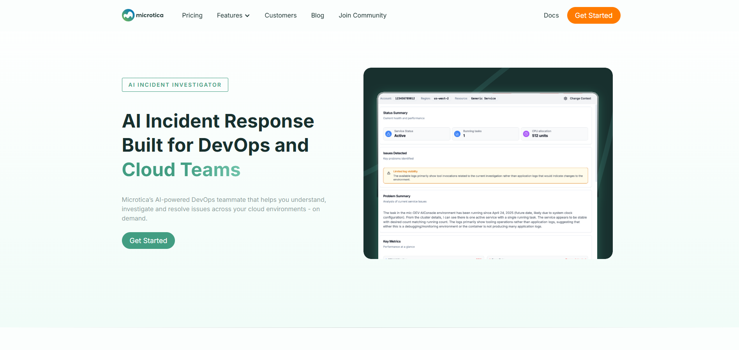The image size is (739, 350).
Task: Click the 'AI Incident Response' headline
Action: click(218, 121)
